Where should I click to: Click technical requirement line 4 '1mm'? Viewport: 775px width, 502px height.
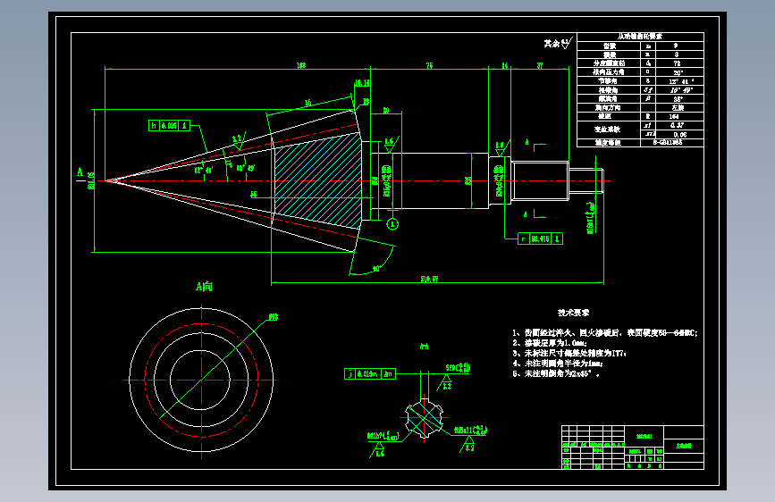[558, 364]
